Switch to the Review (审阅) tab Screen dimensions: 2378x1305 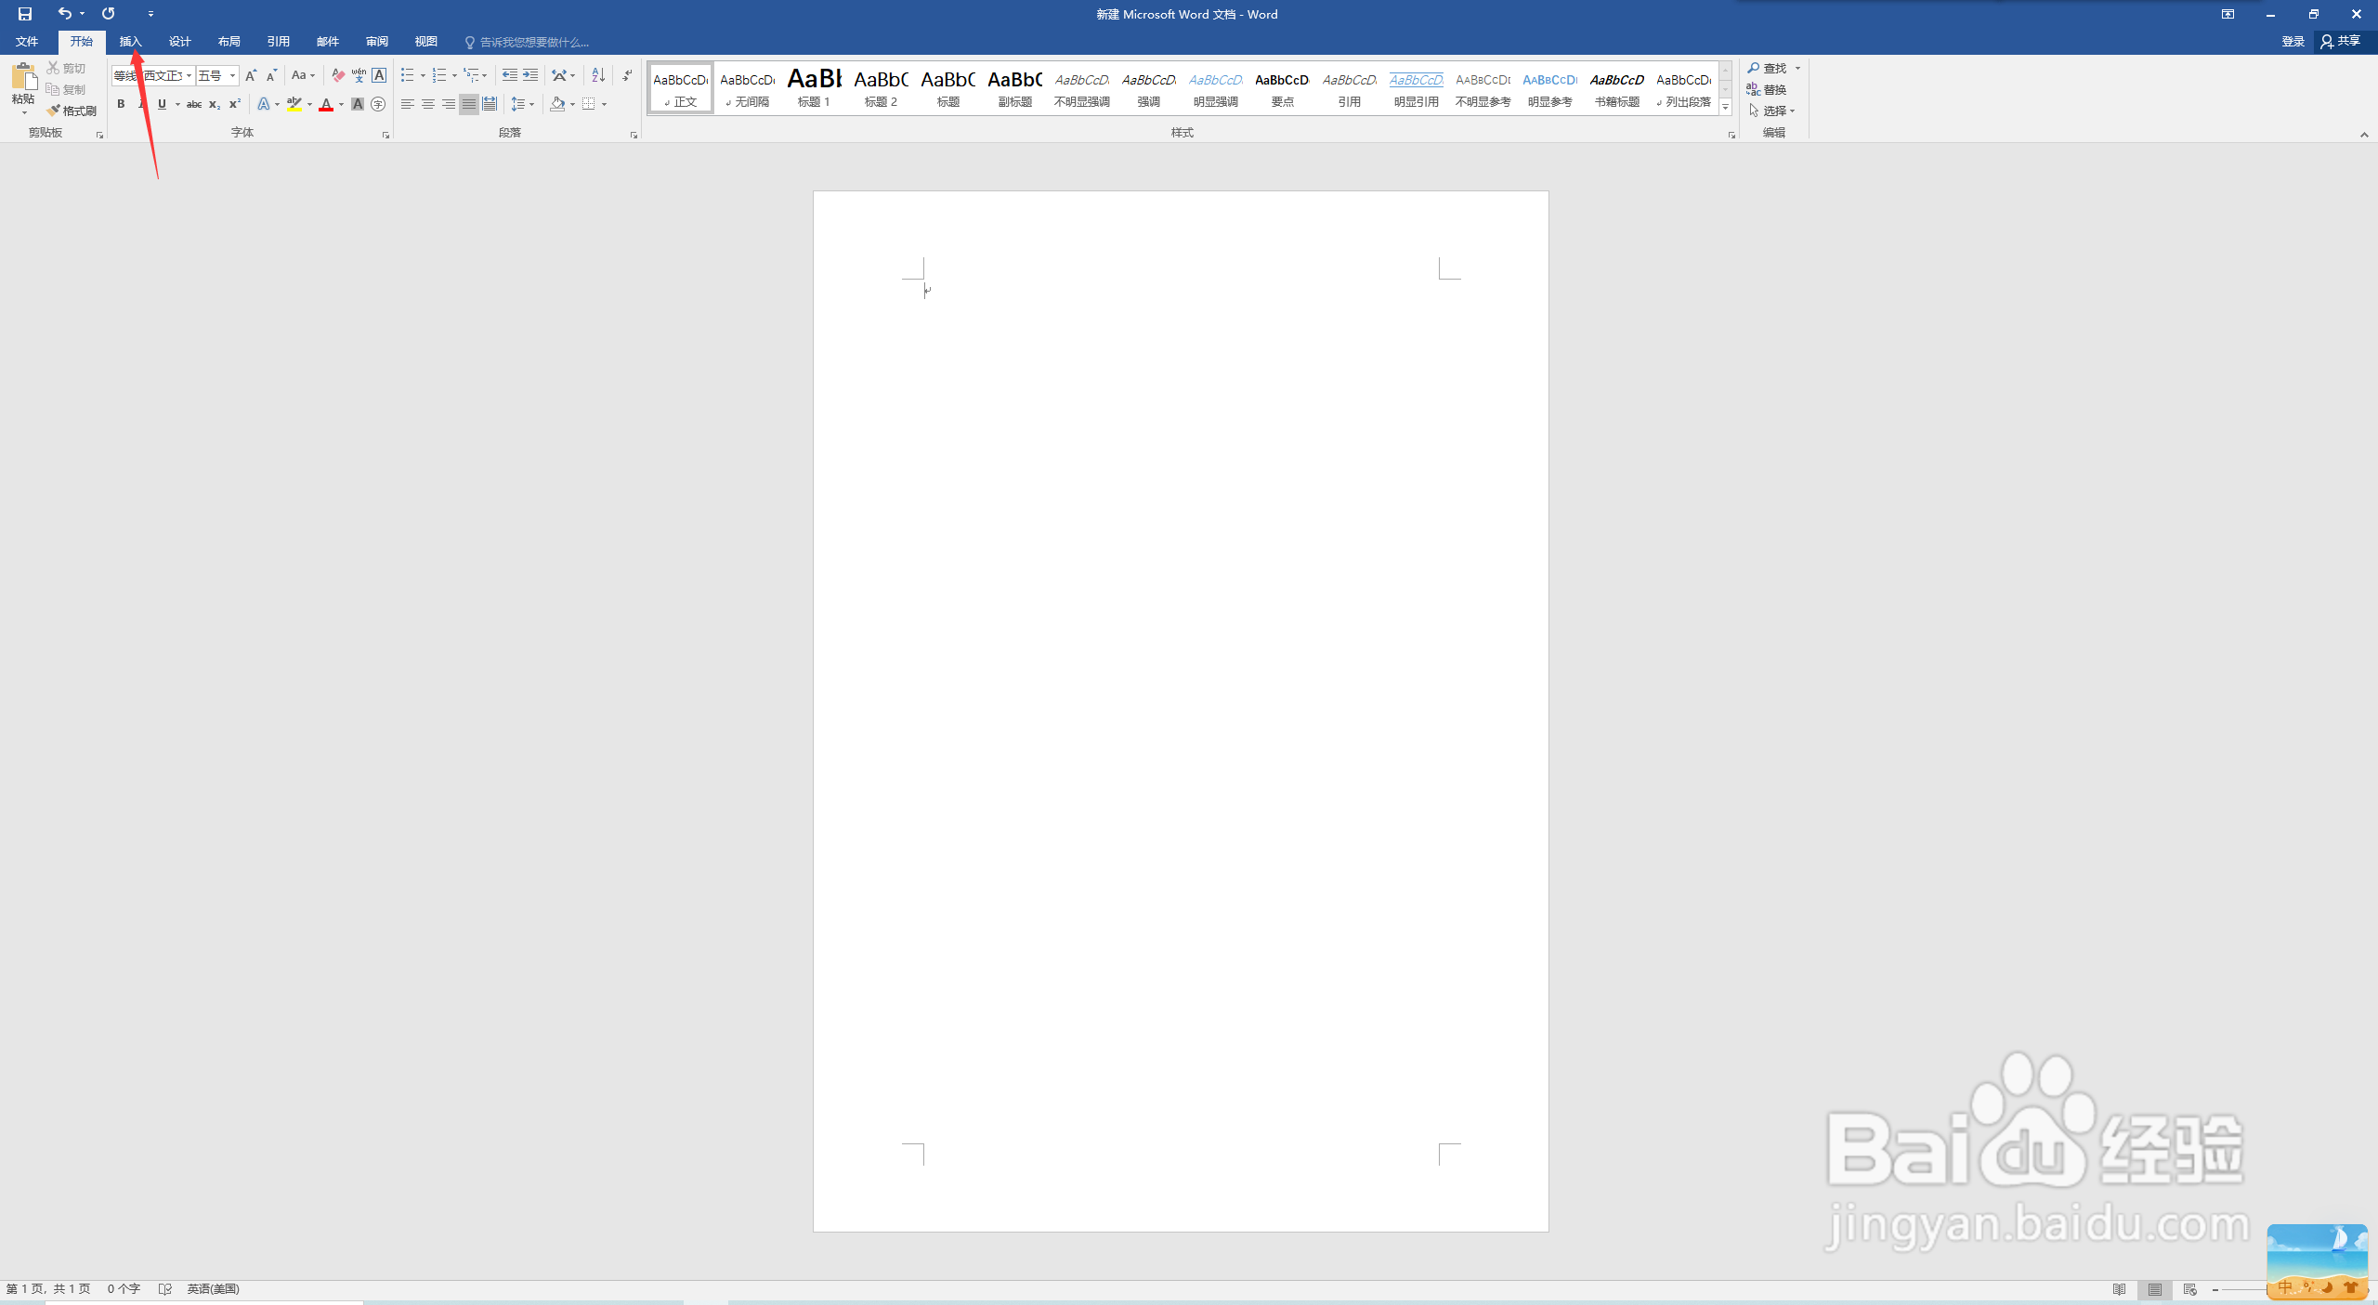(377, 42)
